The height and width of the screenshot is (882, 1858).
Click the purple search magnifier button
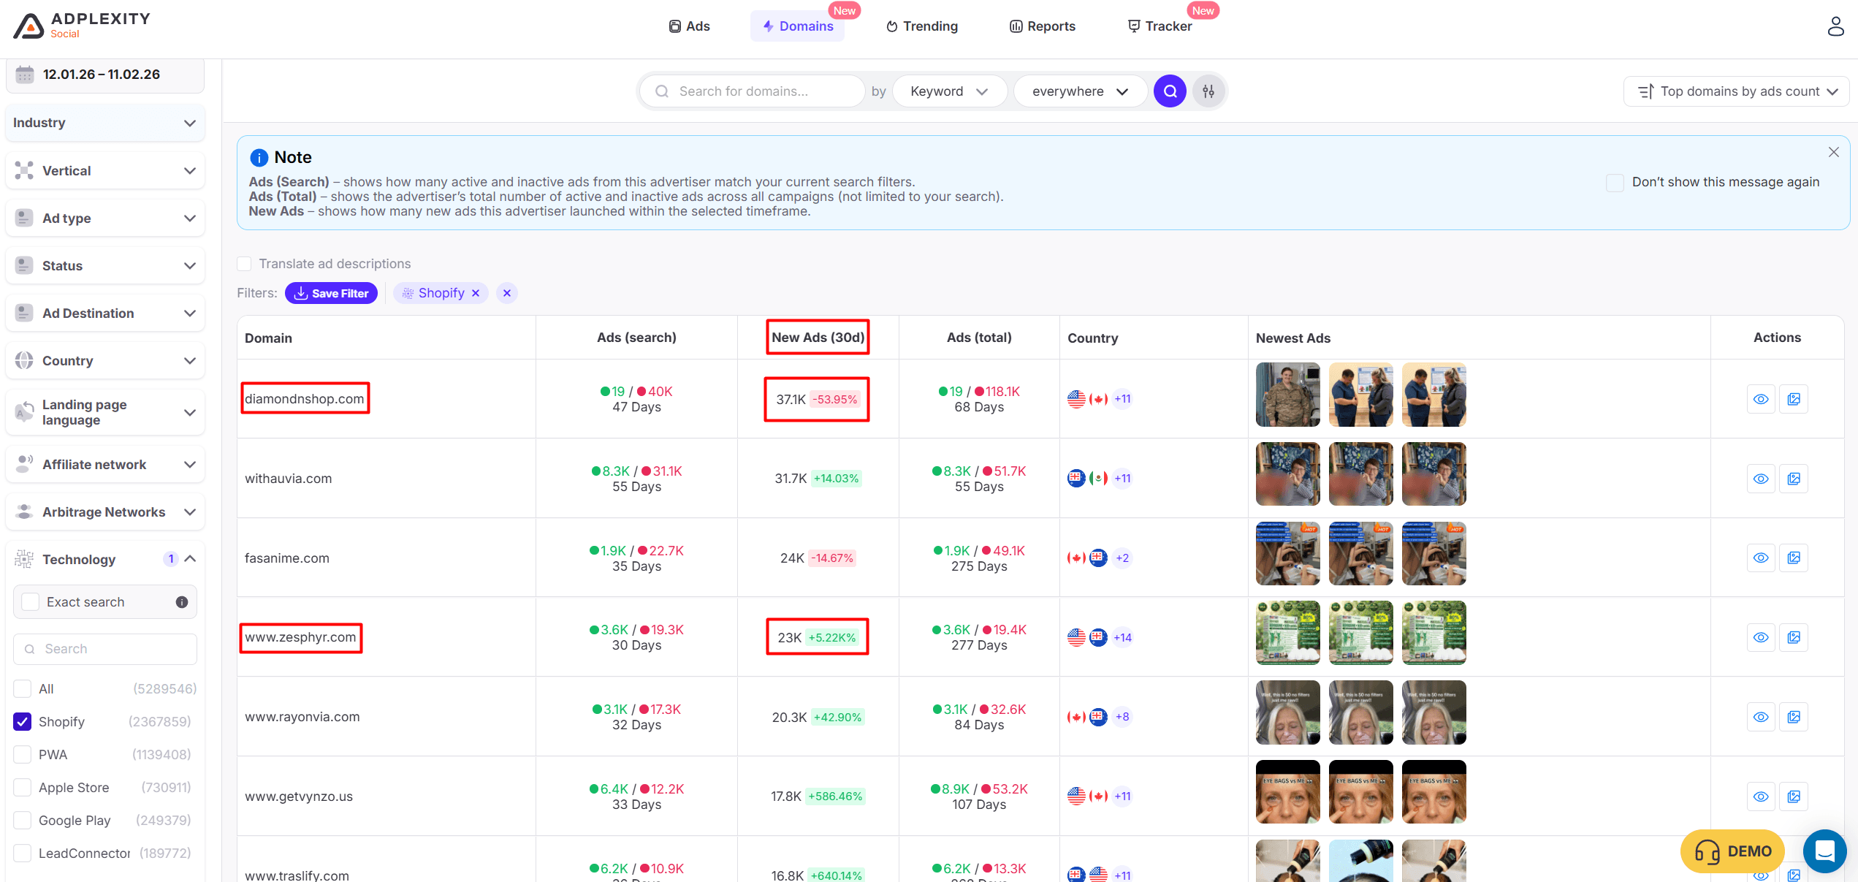point(1170,91)
